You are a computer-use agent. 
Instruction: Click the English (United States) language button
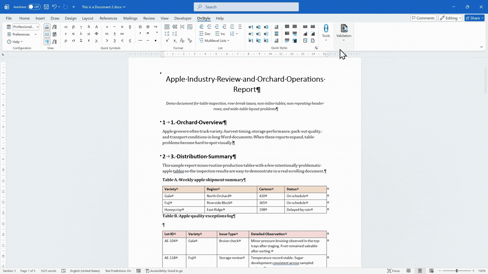coord(85,271)
